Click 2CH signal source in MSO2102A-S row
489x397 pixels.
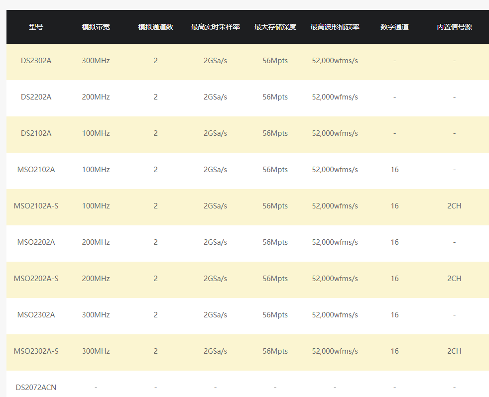(454, 206)
